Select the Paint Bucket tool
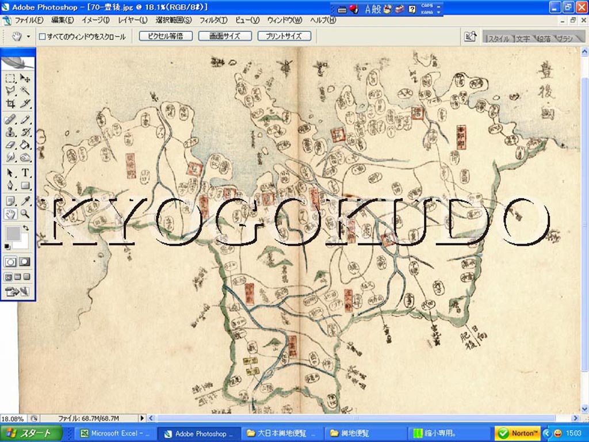Screen dimensions: 589x442 [25, 144]
